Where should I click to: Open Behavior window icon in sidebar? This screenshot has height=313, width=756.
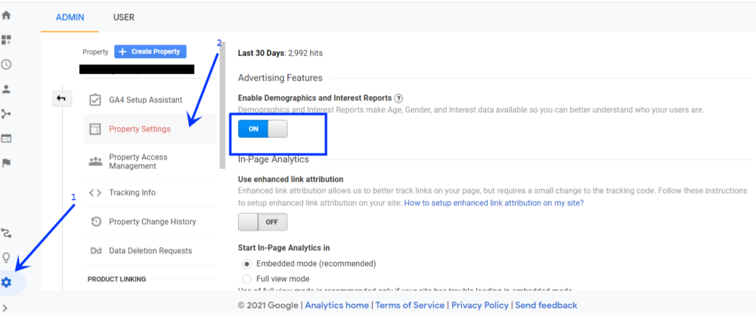click(x=6, y=138)
